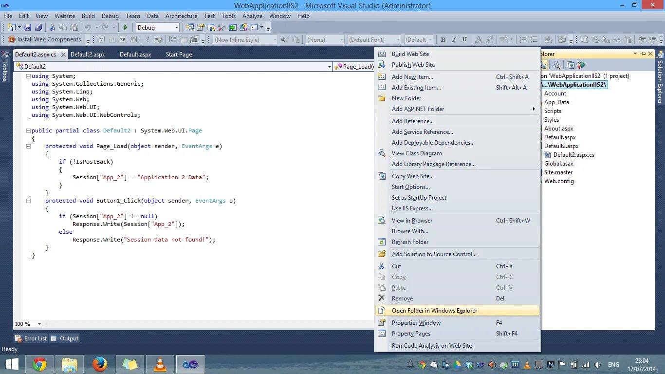
Task: Click Use IIS Express menu entry
Action: tap(457, 208)
